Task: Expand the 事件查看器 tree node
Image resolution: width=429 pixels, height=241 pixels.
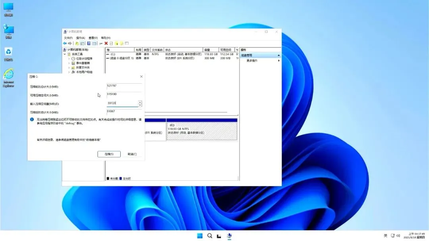Action: tap(69, 63)
